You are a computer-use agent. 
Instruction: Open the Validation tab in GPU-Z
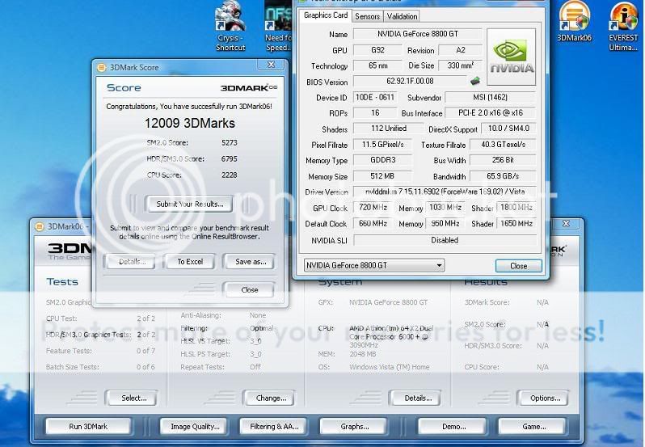coord(402,16)
